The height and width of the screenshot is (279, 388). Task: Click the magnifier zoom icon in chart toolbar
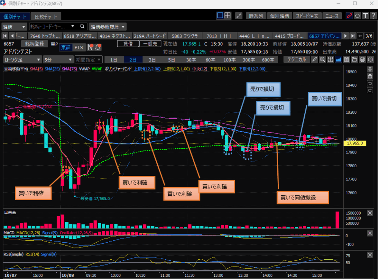click(322, 60)
